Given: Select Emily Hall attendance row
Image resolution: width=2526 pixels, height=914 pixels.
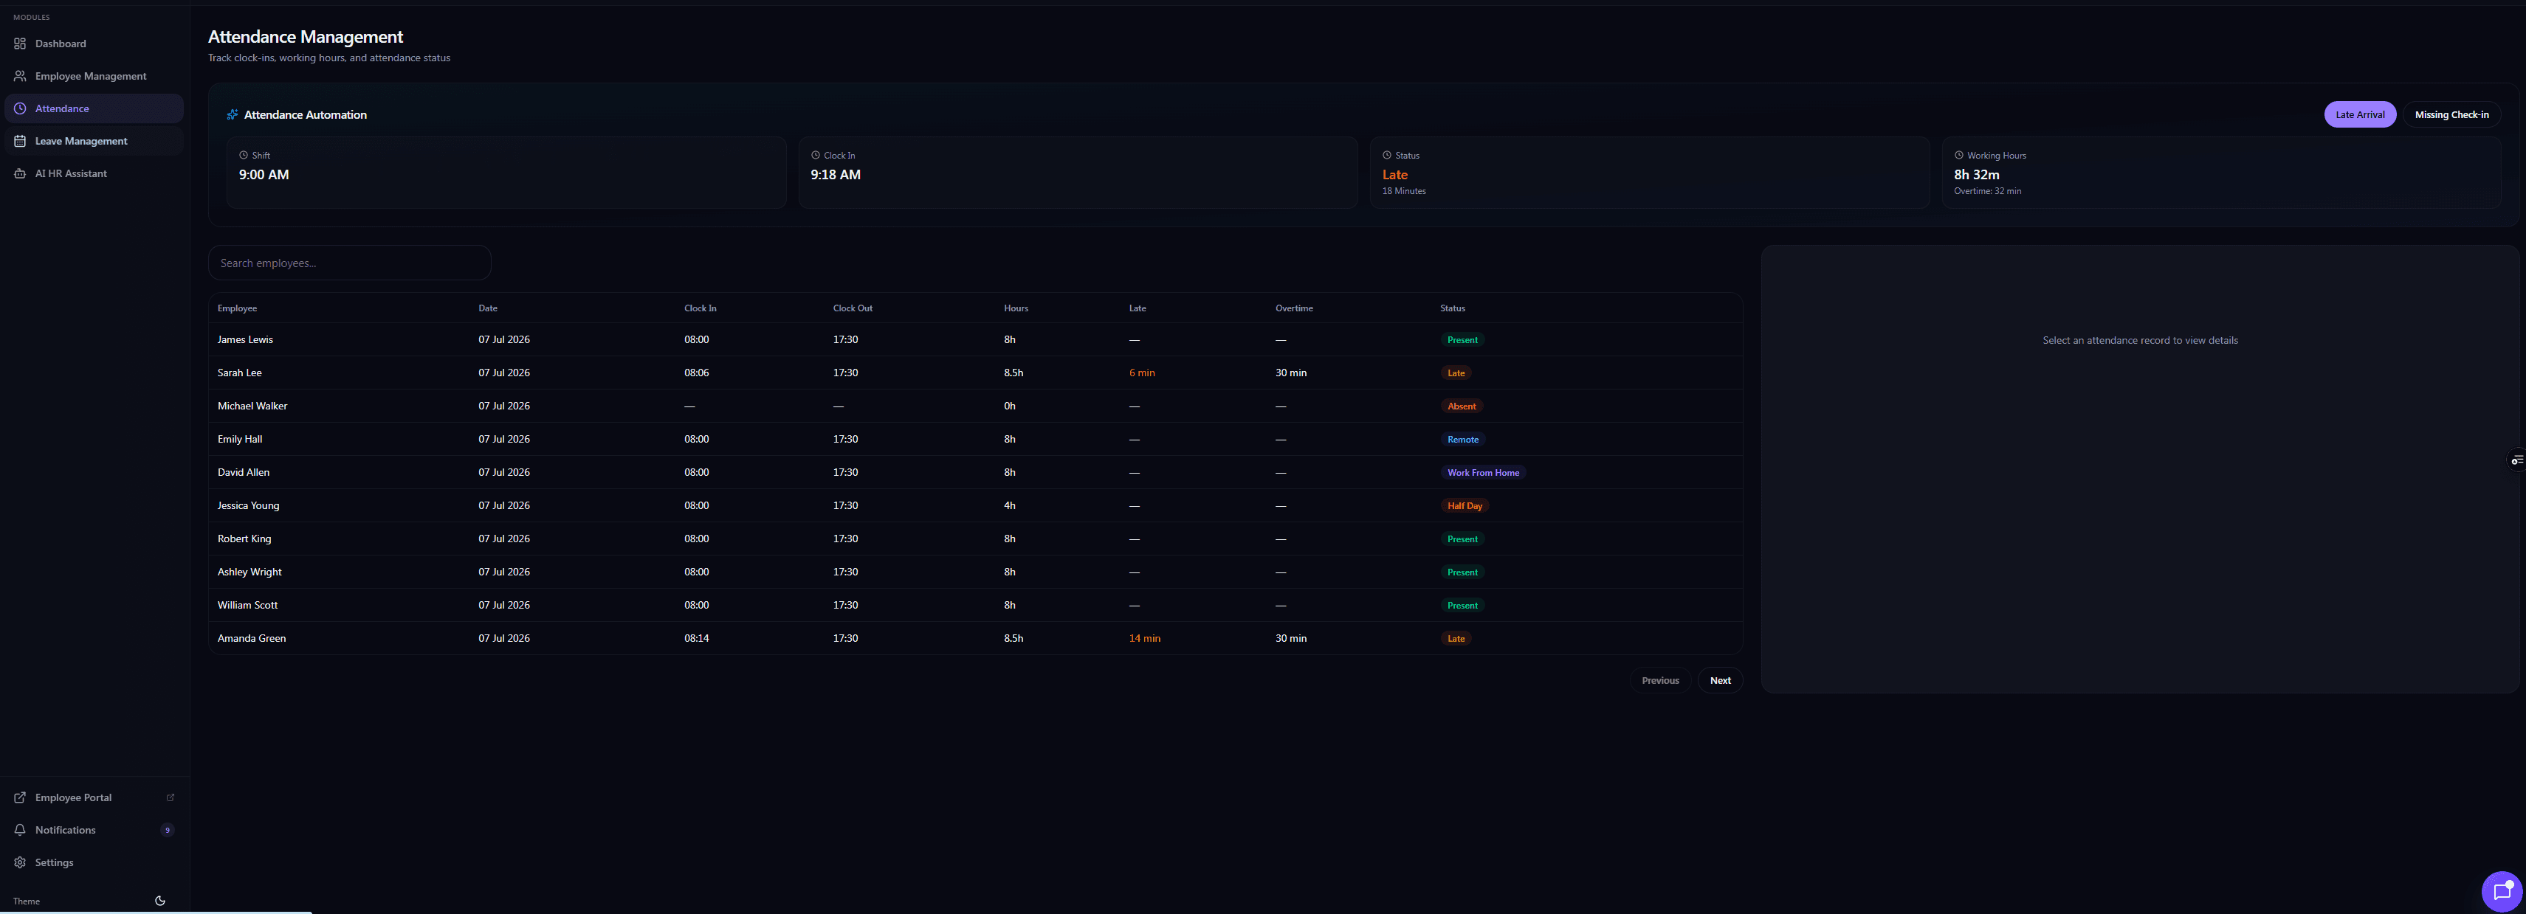Looking at the screenshot, I should tap(974, 439).
